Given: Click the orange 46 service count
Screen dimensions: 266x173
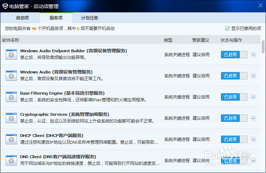Looking at the screenshot, I should click(34, 29).
